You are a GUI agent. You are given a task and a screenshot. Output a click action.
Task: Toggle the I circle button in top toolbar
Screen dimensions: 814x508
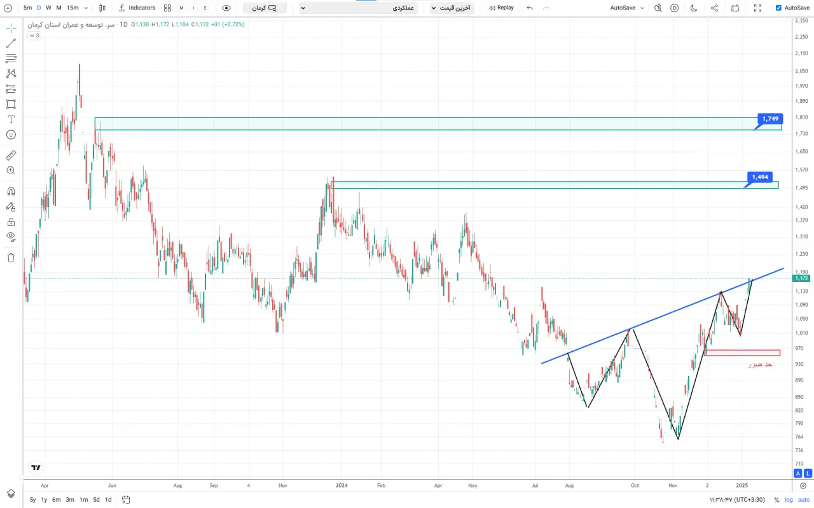193,8
